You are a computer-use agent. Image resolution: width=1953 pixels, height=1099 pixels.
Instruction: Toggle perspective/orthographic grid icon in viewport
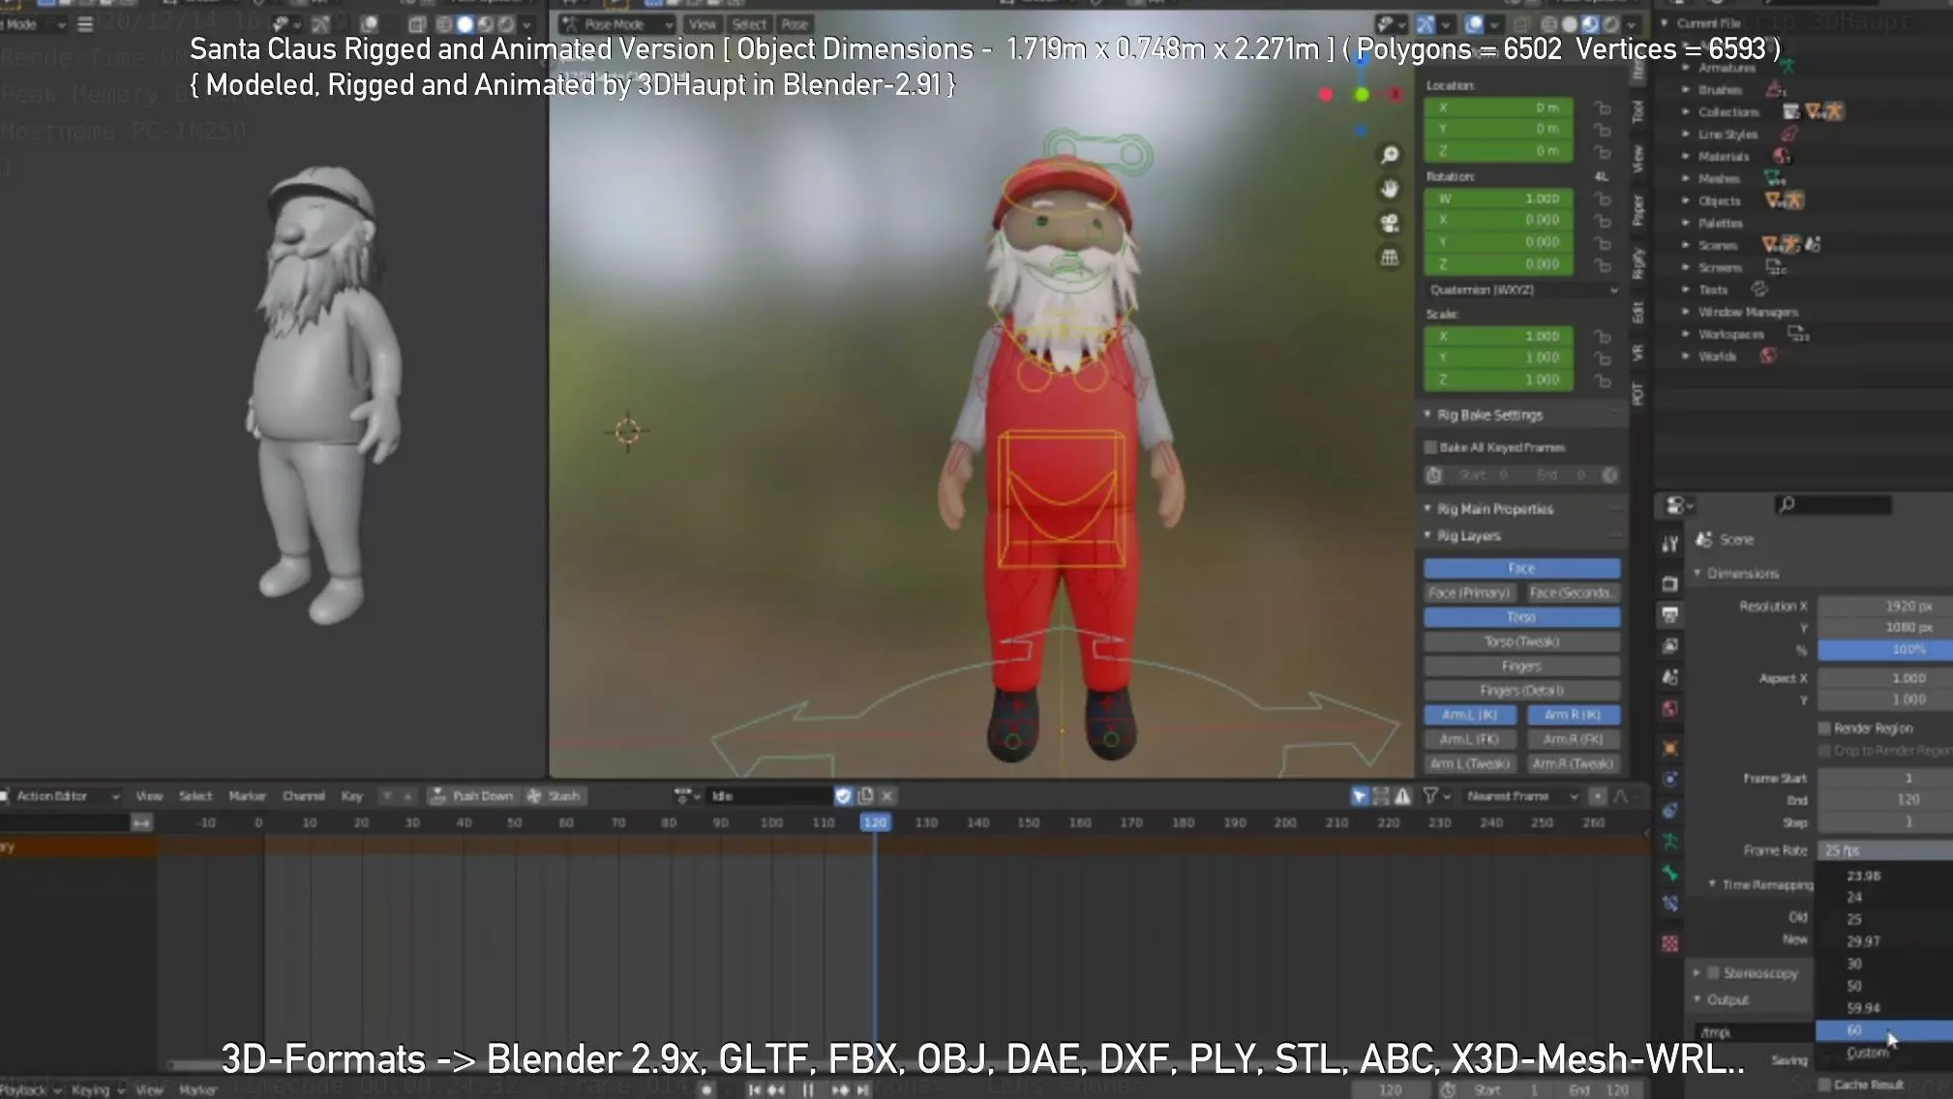pyautogui.click(x=1390, y=257)
